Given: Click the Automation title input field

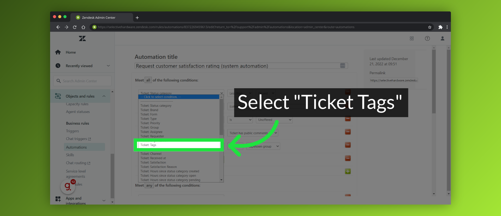Looking at the screenshot, I should pyautogui.click(x=241, y=66).
